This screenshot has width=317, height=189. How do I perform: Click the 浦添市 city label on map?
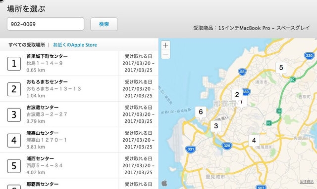pyautogui.click(x=262, y=82)
